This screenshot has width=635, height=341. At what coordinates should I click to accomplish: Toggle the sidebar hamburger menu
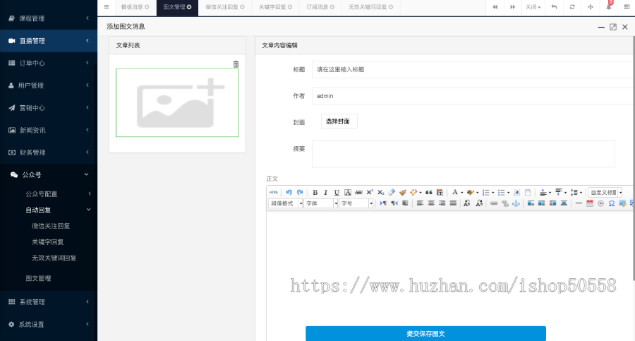[x=106, y=7]
